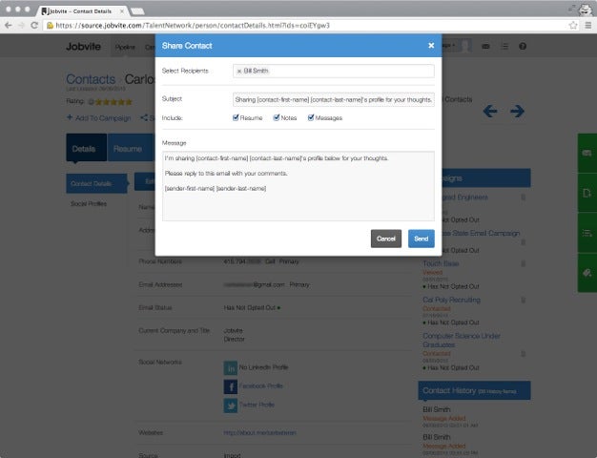
Task: Uncheck the Messages checkbox
Action: click(x=311, y=117)
